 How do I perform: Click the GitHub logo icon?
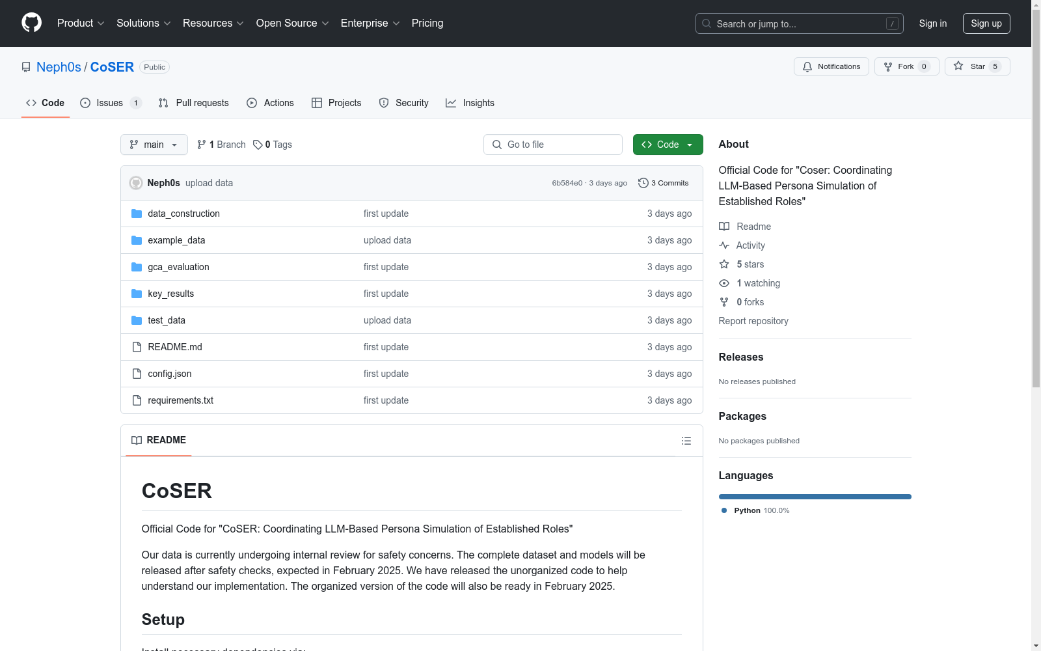click(31, 23)
